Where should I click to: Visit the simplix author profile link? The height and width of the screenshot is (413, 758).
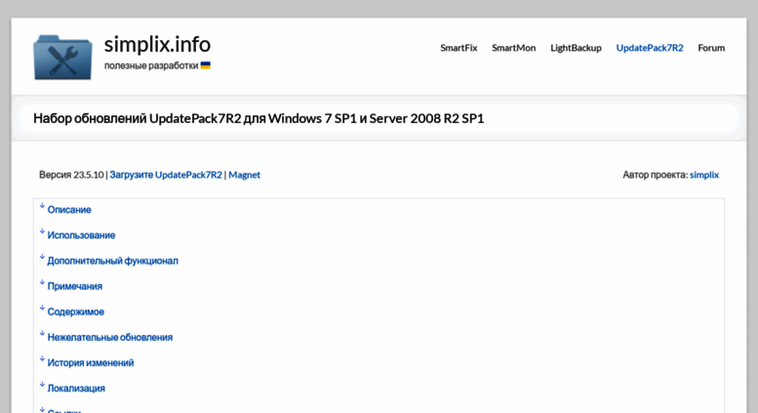704,175
